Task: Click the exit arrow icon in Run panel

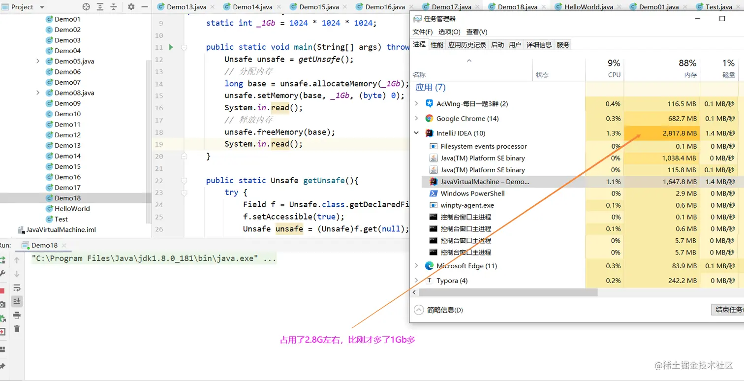Action: coord(2,332)
